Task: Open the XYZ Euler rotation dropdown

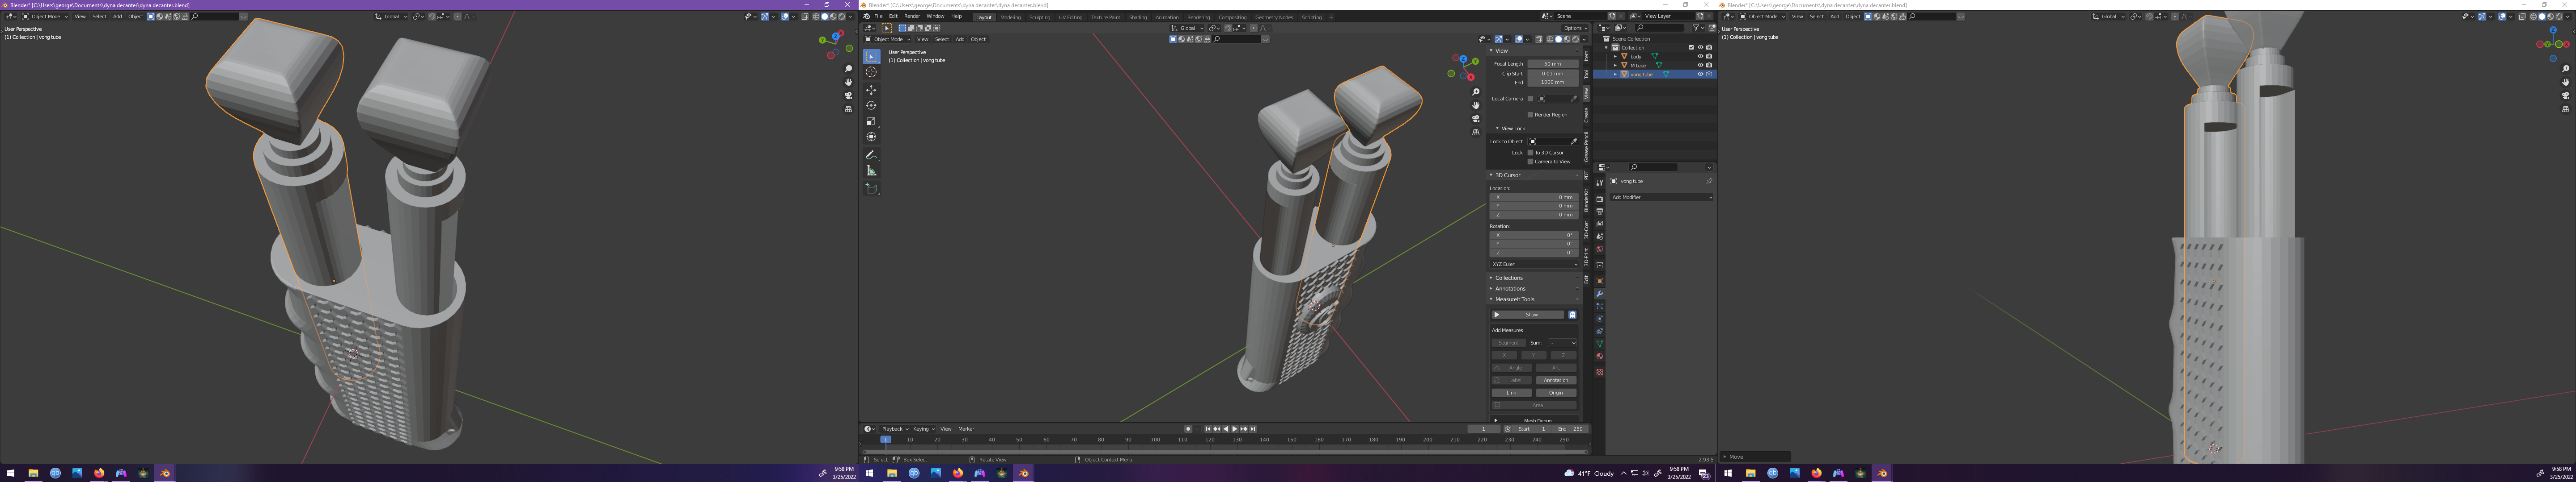Action: (1532, 265)
